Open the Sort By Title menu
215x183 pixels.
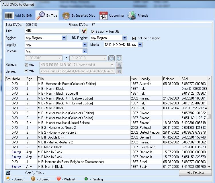point(35,173)
